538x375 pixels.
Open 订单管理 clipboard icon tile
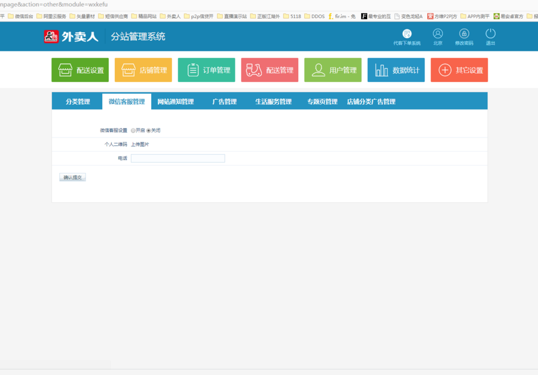[206, 70]
